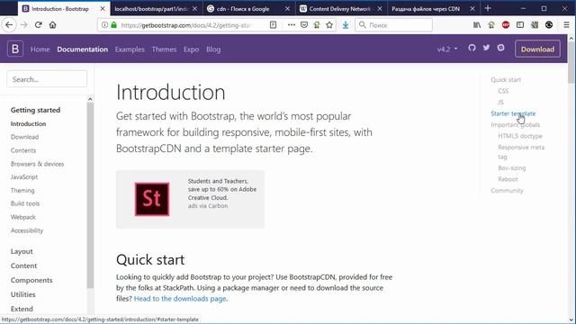Jump to Reboot in table of contents

click(x=508, y=179)
